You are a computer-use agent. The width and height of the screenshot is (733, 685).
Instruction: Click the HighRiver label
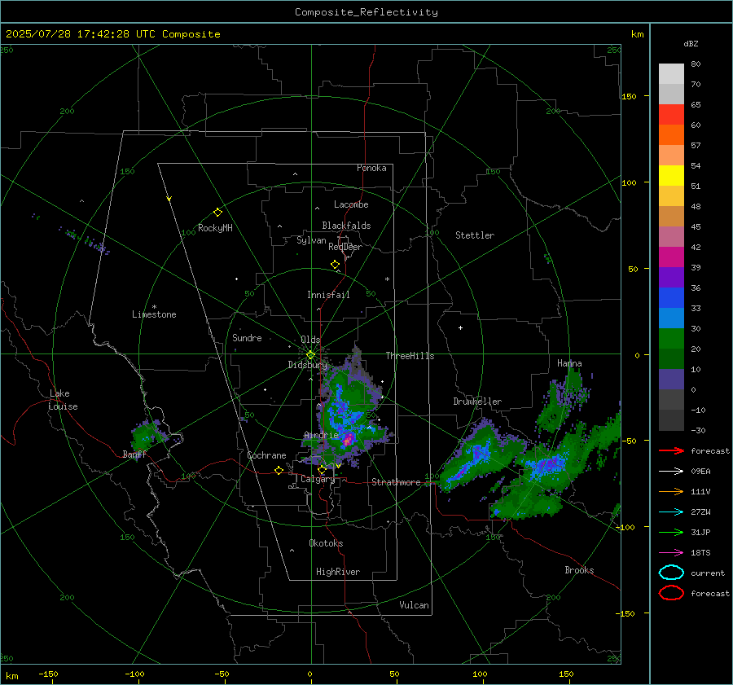point(338,572)
